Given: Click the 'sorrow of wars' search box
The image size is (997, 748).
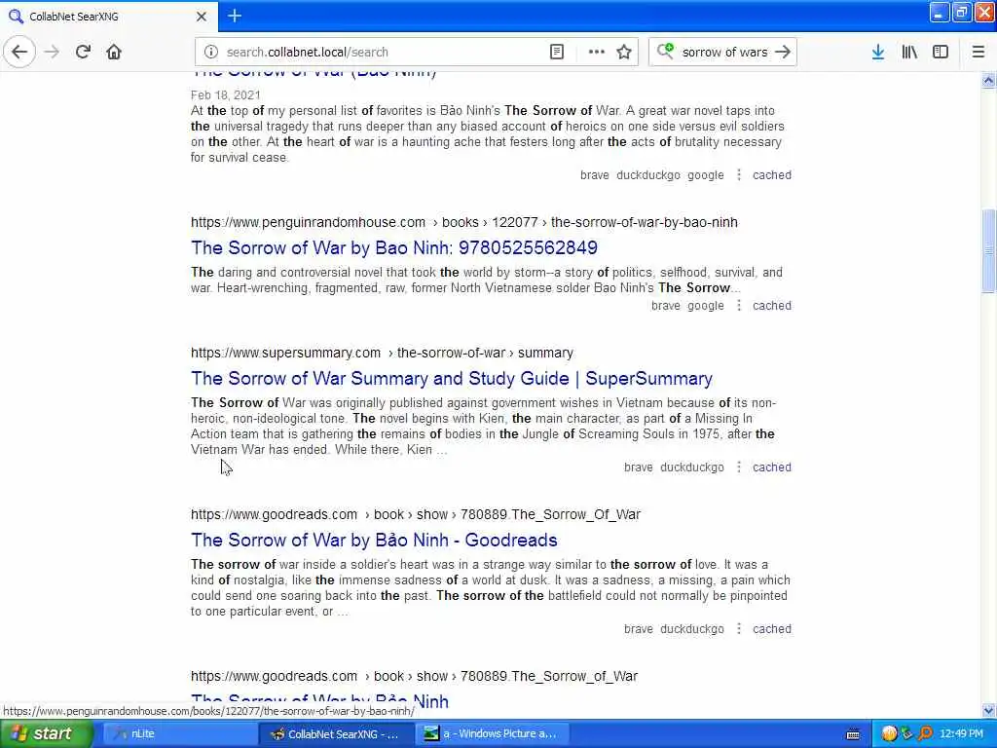Looking at the screenshot, I should click(x=724, y=53).
